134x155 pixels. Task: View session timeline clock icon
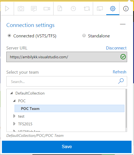73,9
